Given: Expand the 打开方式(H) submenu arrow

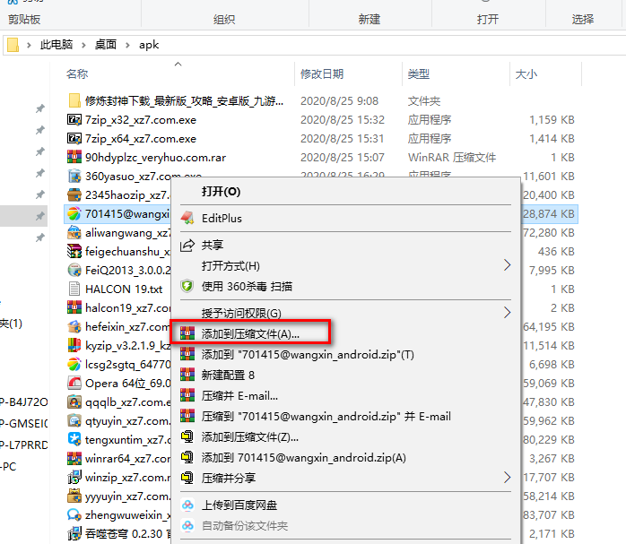Looking at the screenshot, I should click(x=507, y=265).
